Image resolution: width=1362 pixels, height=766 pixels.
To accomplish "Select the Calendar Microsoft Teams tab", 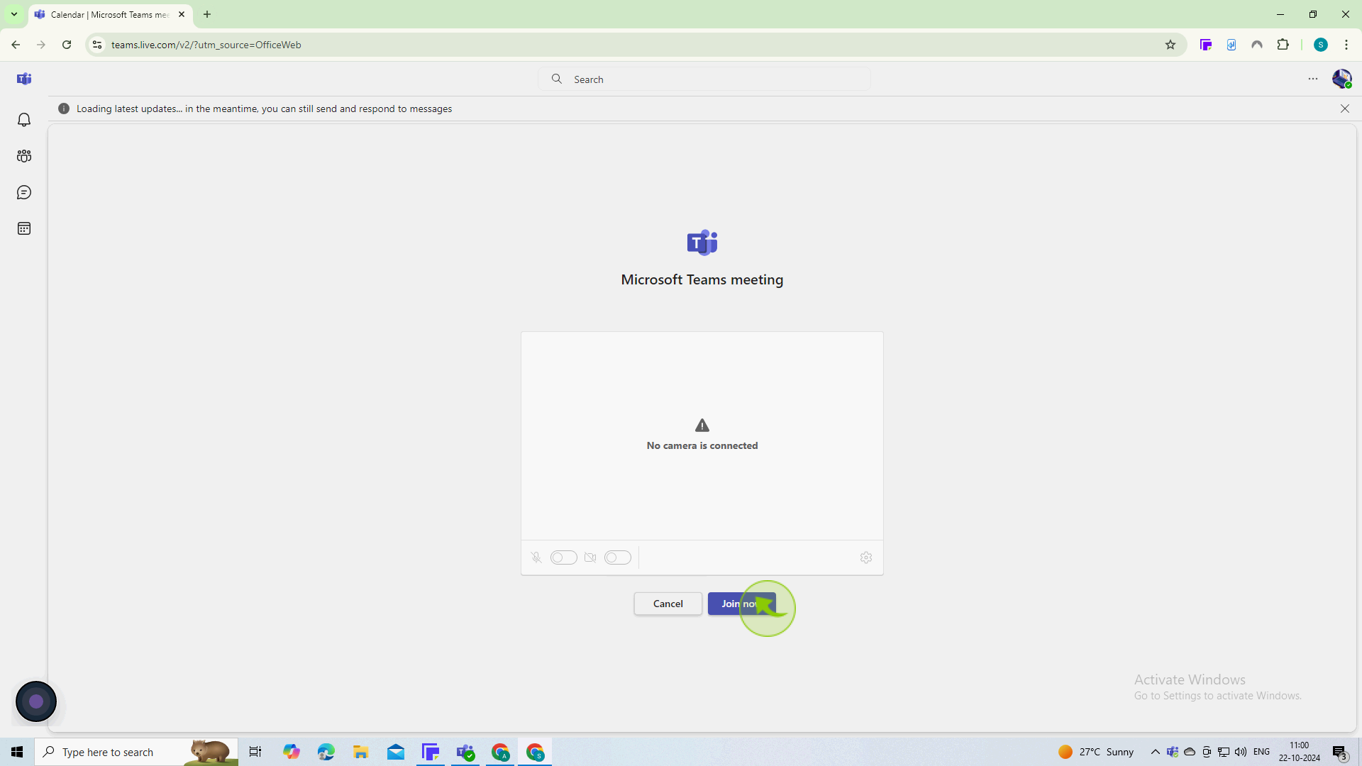I will point(110,14).
